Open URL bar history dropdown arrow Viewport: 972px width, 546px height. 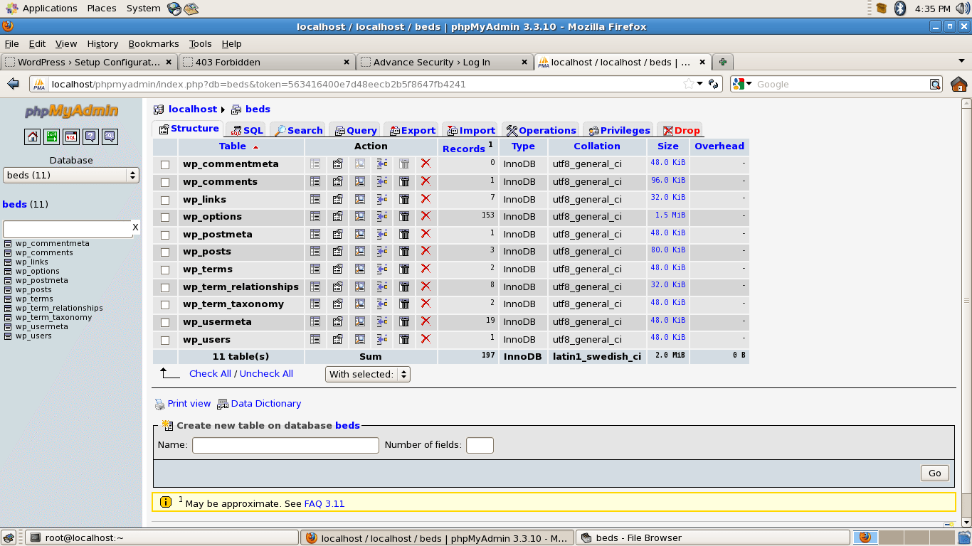tap(700, 84)
